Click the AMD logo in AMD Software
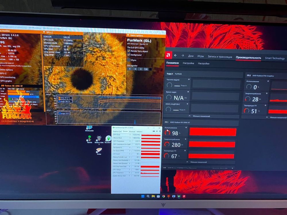 pyautogui.click(x=168, y=55)
